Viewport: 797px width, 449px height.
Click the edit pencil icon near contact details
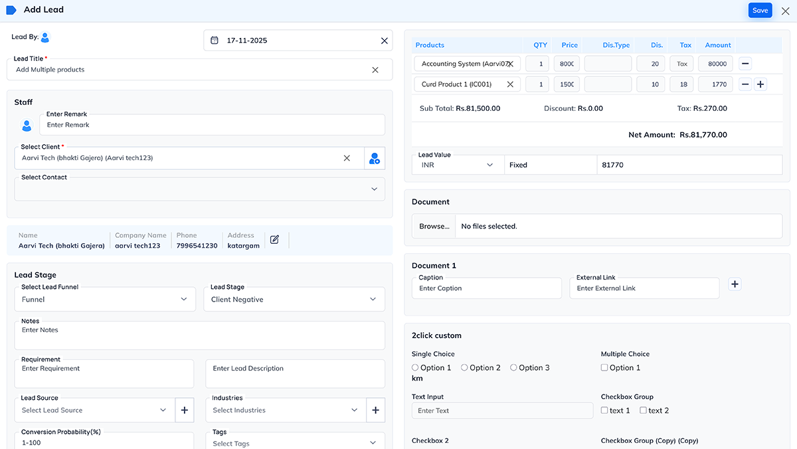(275, 240)
